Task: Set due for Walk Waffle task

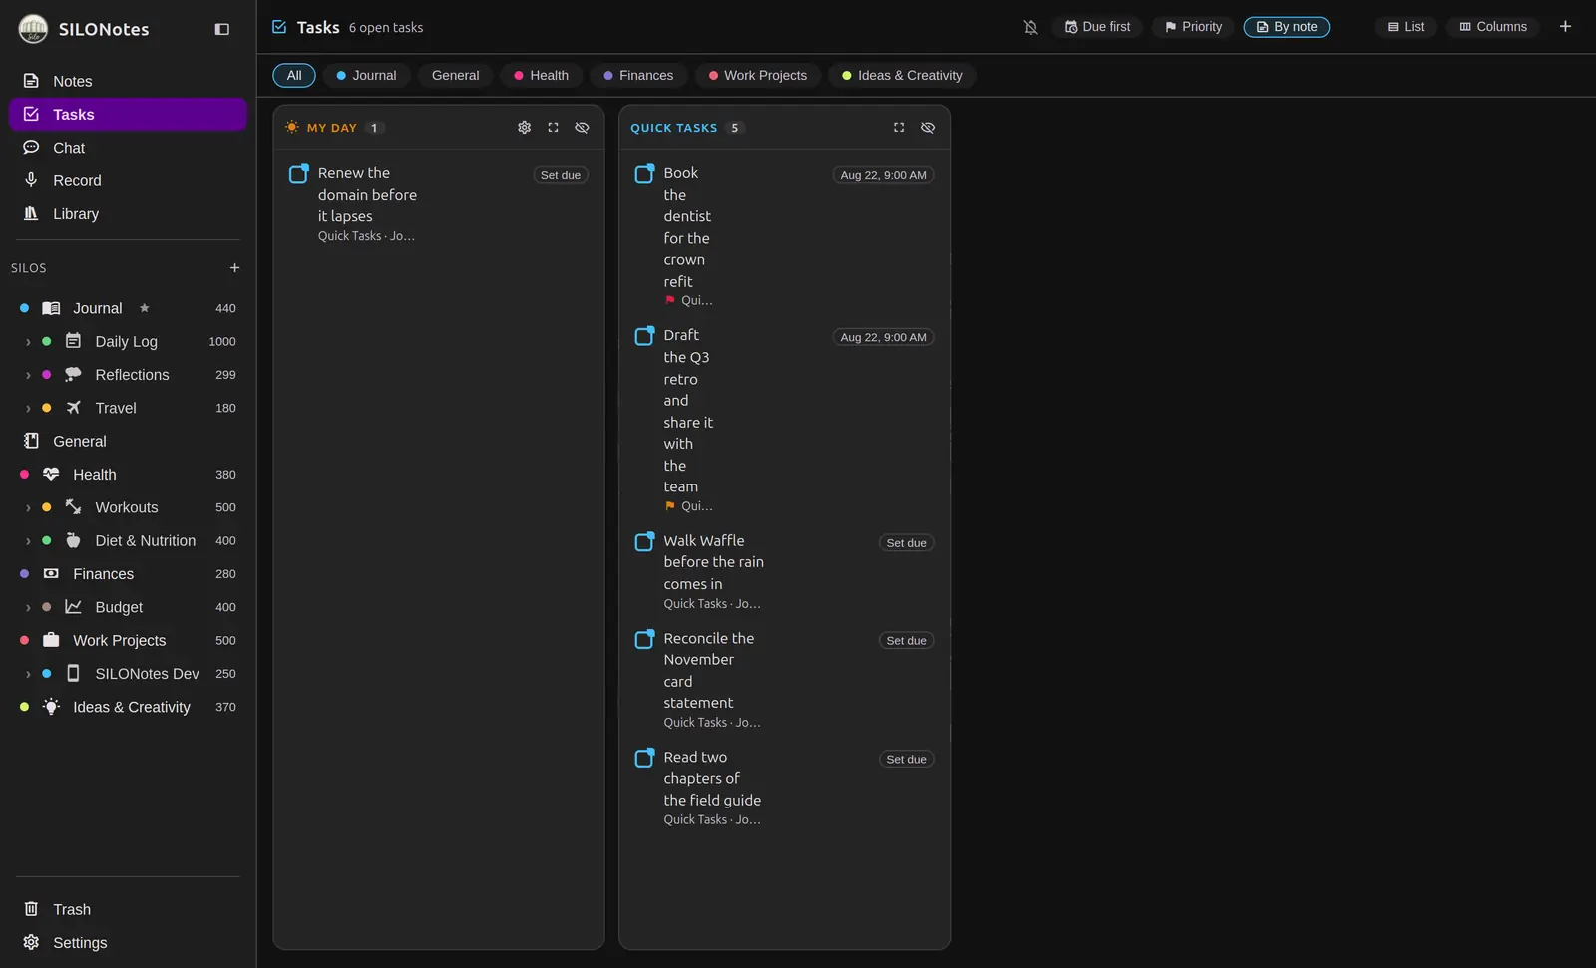Action: pos(906,543)
